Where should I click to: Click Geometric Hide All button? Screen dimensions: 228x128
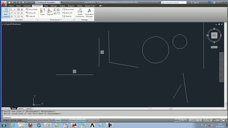tap(30, 16)
